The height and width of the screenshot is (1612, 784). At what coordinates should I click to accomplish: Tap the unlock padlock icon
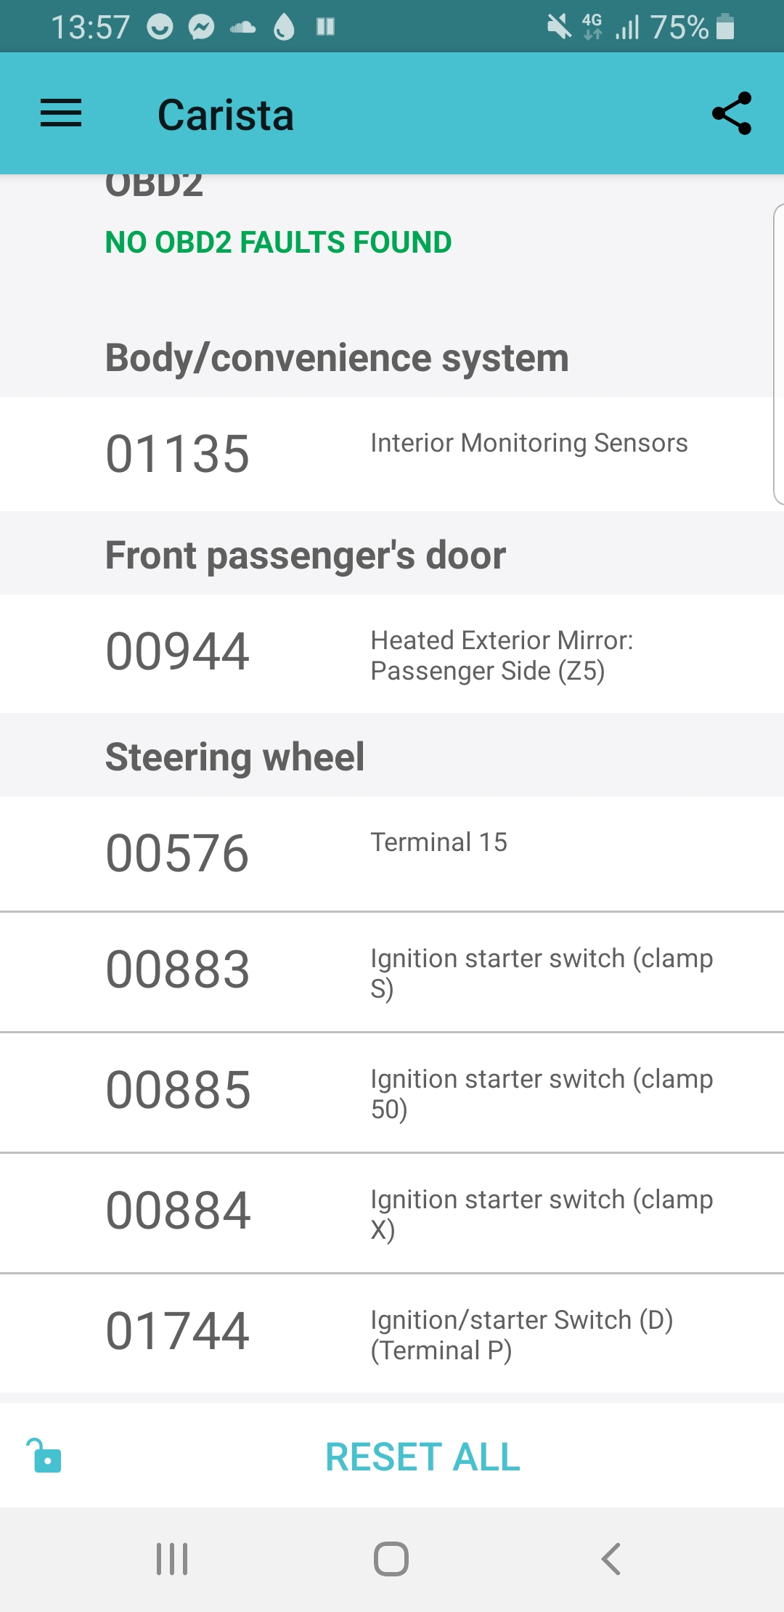click(45, 1455)
